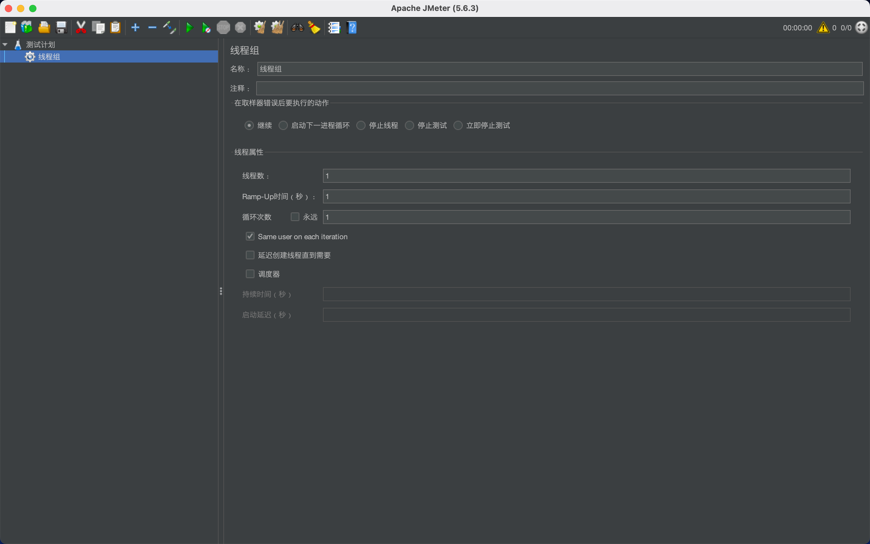Select the 线程组 tree item
The width and height of the screenshot is (870, 544).
click(x=49, y=56)
